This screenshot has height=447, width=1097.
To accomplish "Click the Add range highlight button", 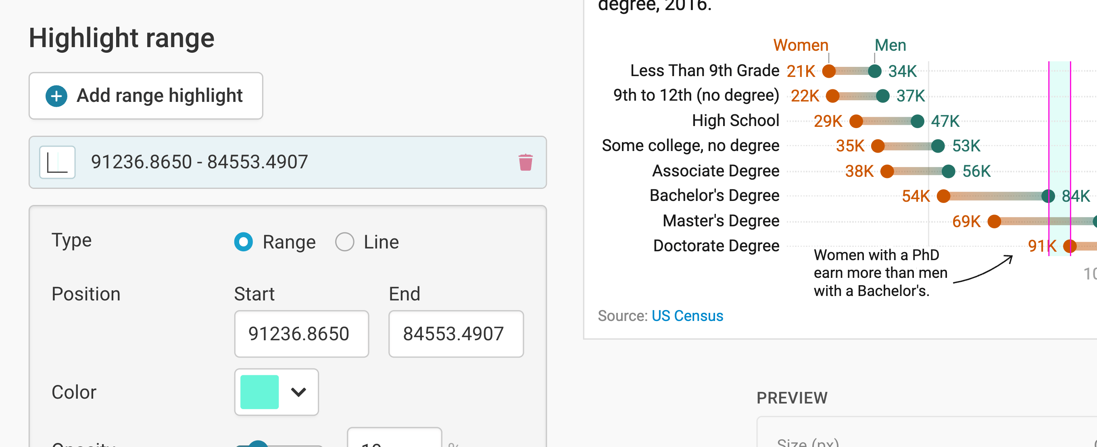I will (146, 96).
